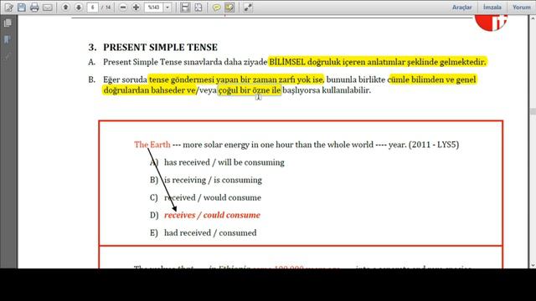This screenshot has height=301, width=536.
Task: Click option "has received / will be consuming"
Action: [224, 162]
